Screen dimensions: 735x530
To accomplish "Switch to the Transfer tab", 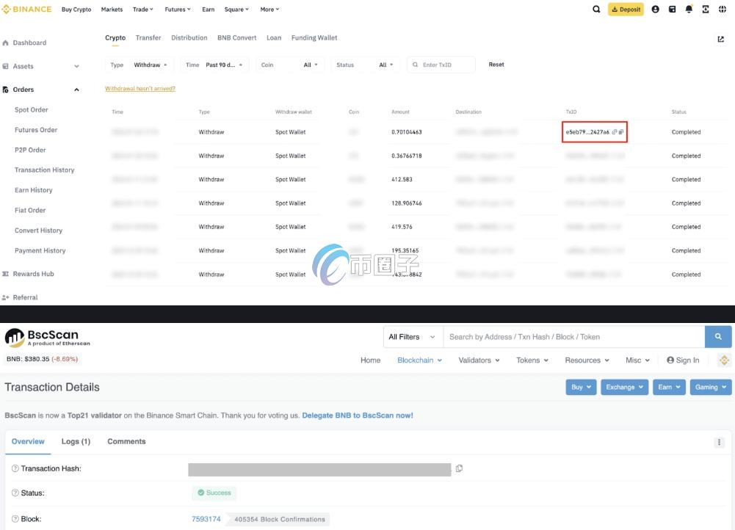I will (x=148, y=38).
